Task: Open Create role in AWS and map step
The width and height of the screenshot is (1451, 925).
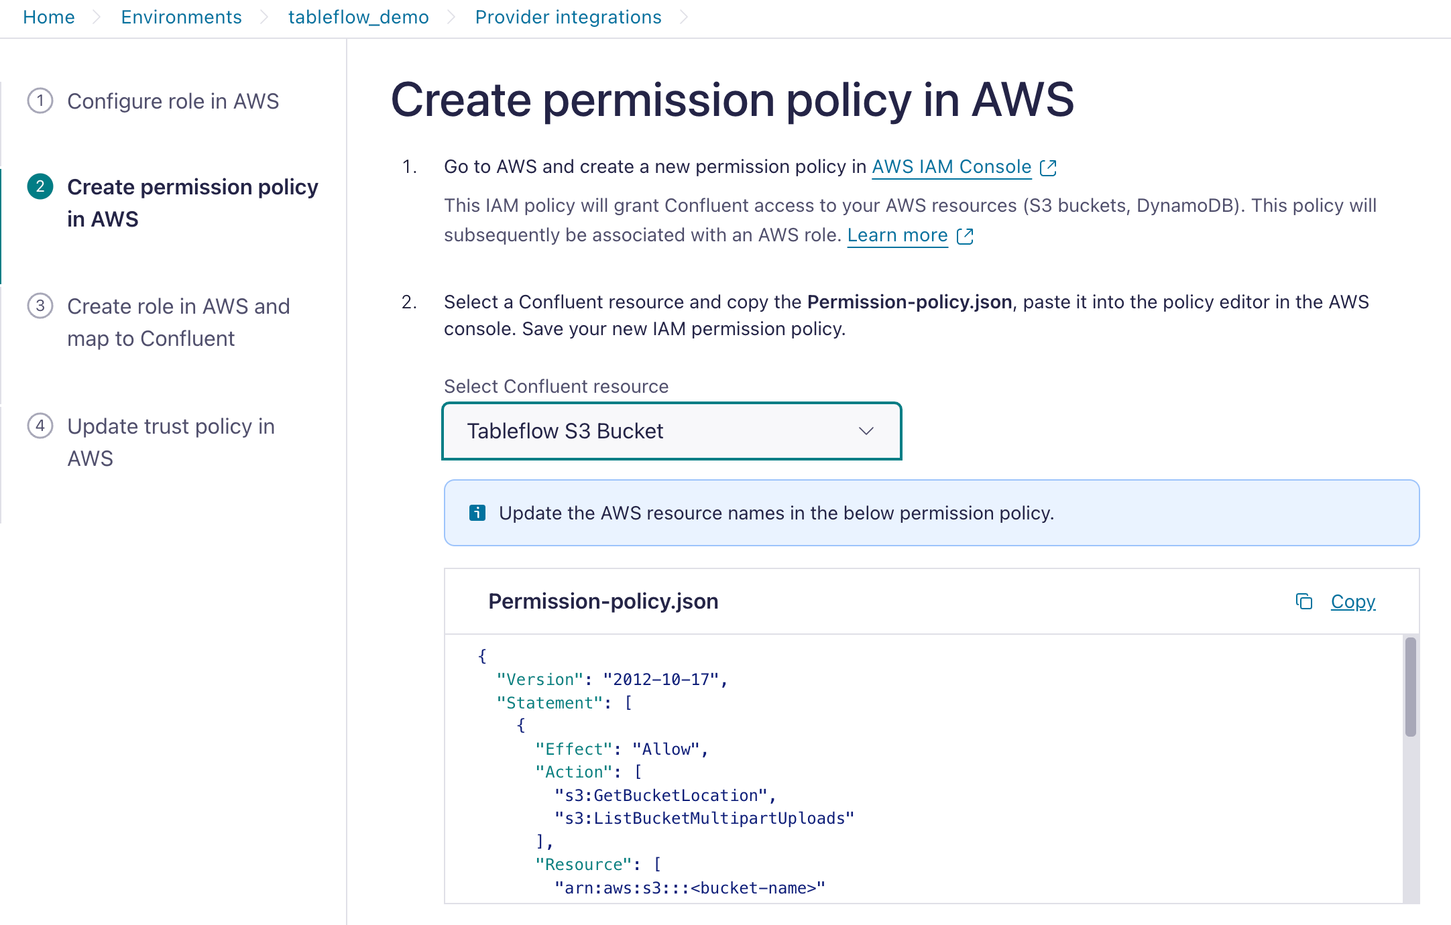Action: coord(178,322)
